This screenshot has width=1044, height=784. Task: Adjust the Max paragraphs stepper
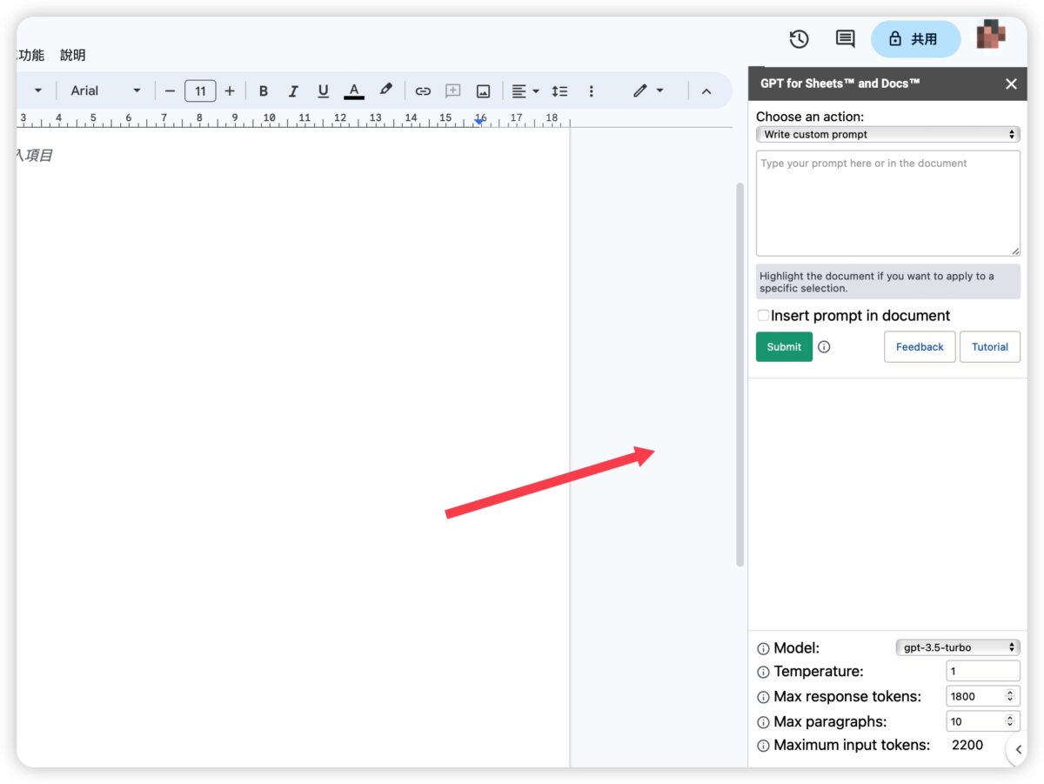coord(1010,721)
